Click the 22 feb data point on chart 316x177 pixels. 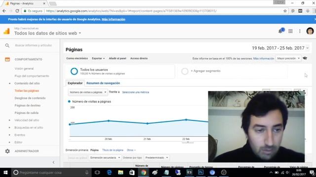click(186, 120)
